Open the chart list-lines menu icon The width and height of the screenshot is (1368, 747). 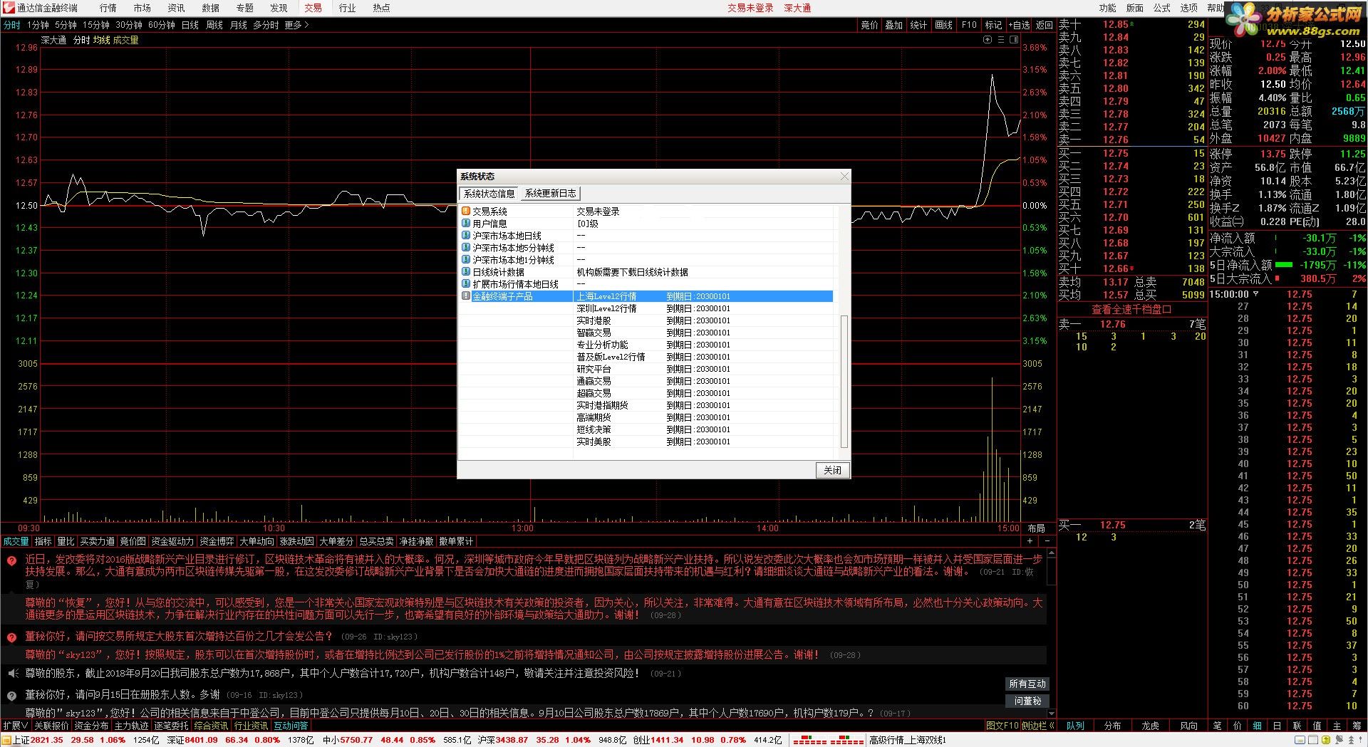click(x=1001, y=40)
